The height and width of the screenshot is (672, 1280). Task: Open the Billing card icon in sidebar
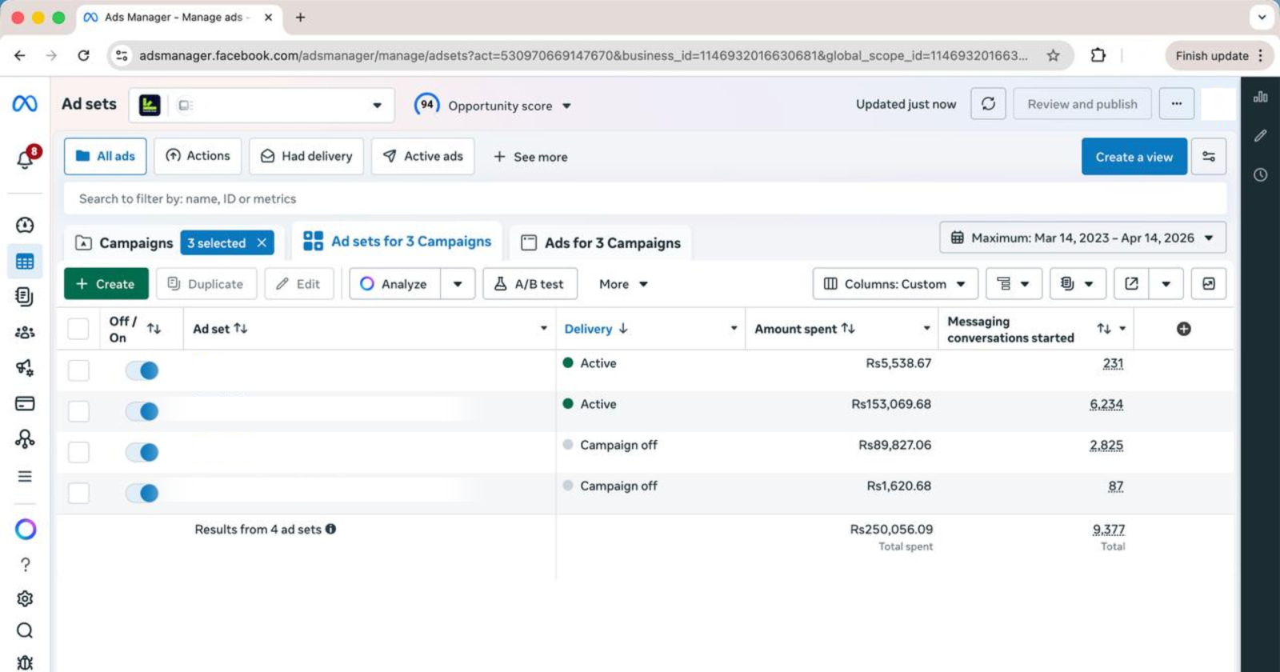(x=25, y=403)
